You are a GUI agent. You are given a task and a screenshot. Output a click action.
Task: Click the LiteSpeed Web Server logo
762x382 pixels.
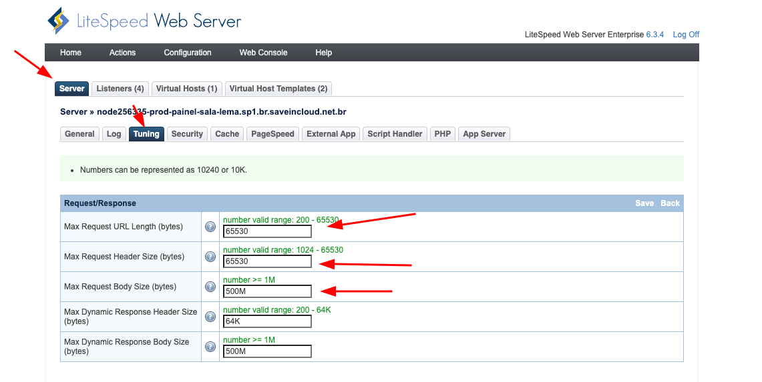144,21
